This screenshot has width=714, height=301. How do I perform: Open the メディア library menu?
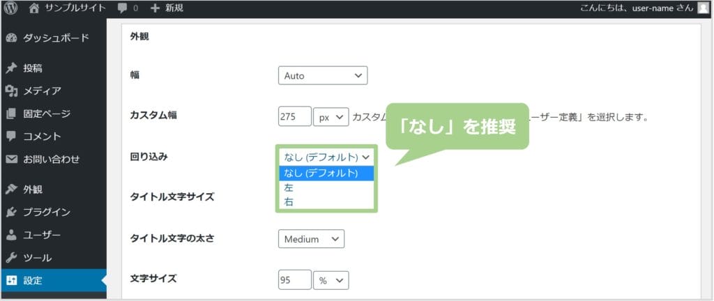tap(42, 91)
